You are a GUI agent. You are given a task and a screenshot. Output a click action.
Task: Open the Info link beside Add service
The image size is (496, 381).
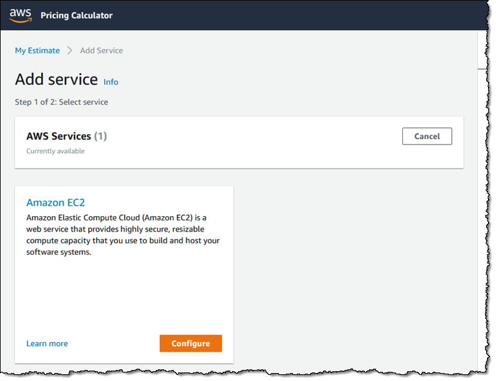(111, 82)
